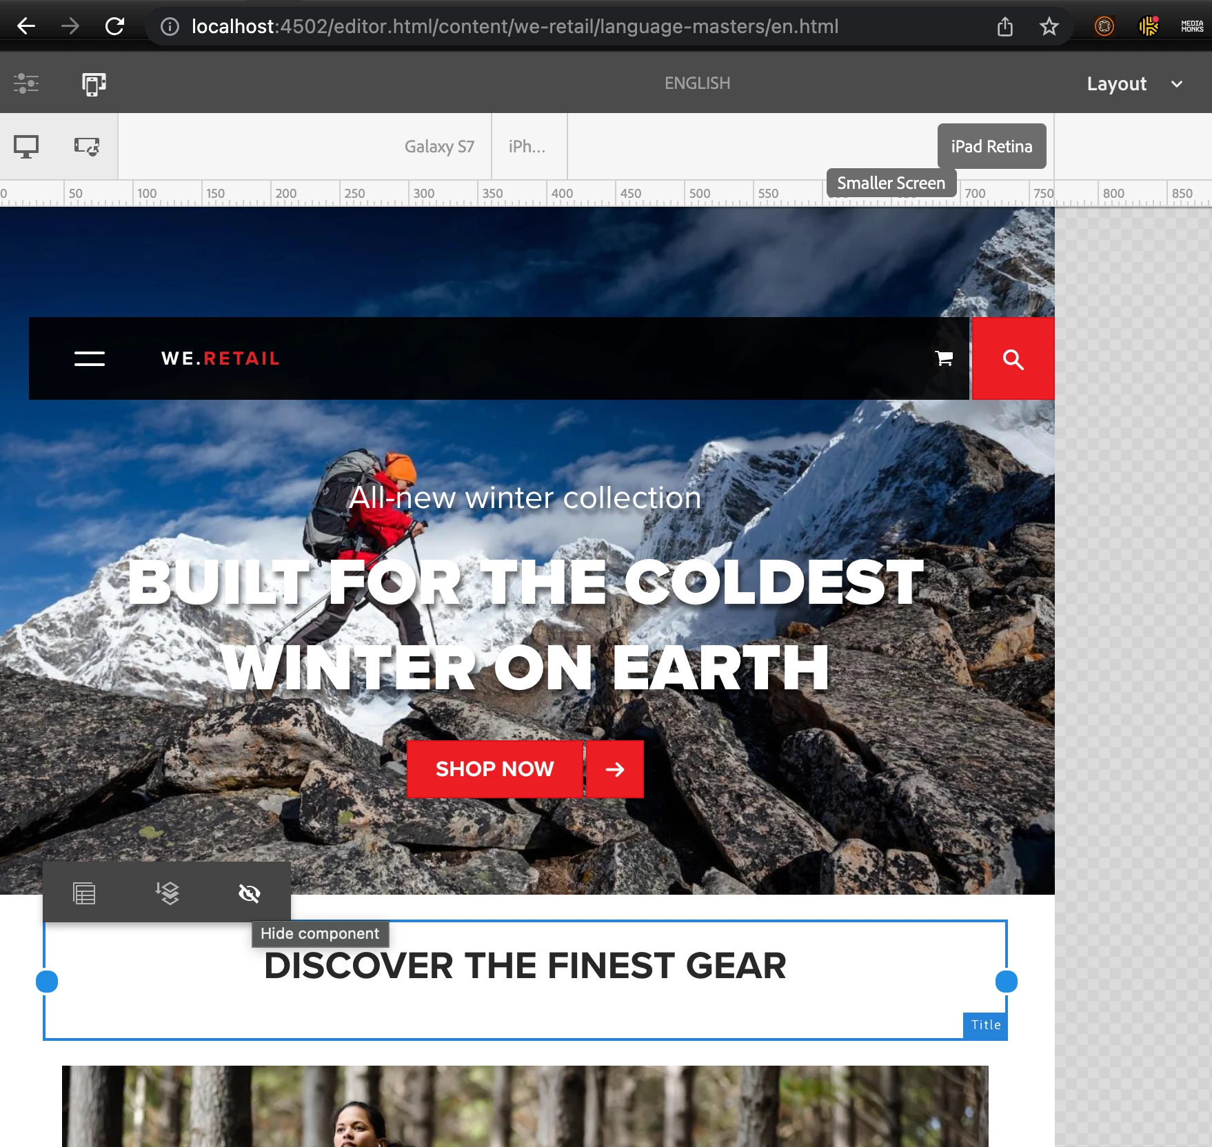The width and height of the screenshot is (1212, 1147).
Task: Click the blue Title component label
Action: coord(986,1025)
